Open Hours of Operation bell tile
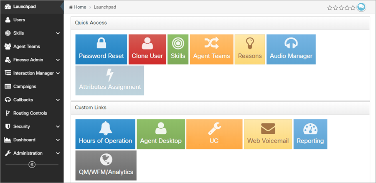The image size is (376, 183). [x=105, y=134]
